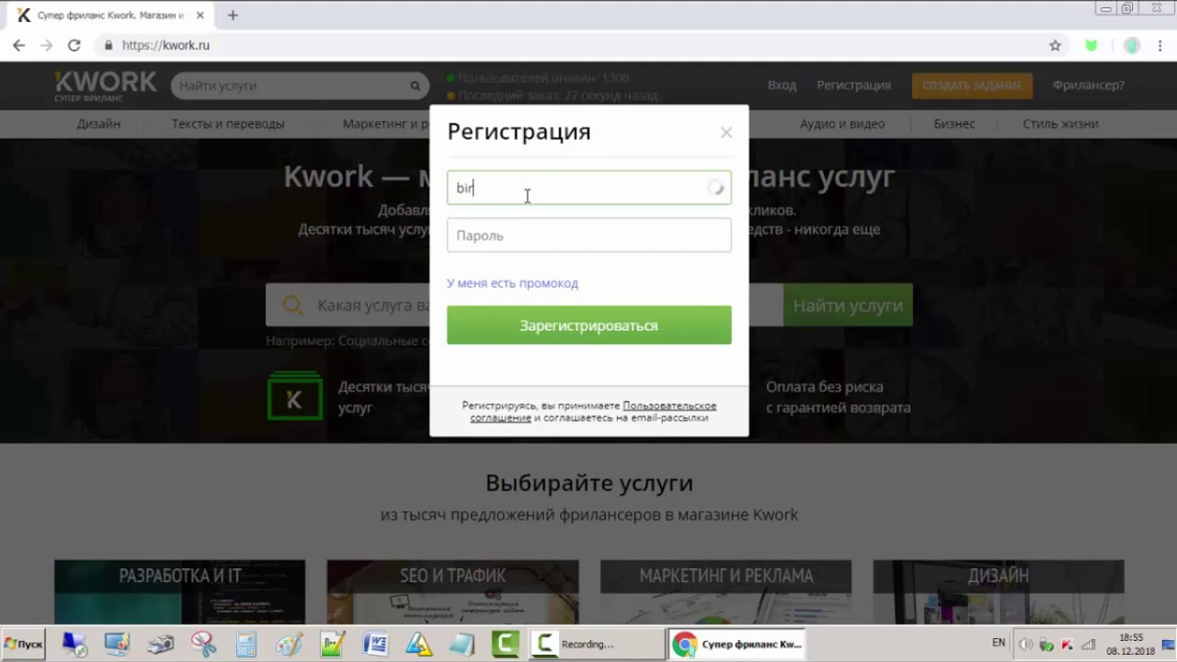Viewport: 1177px width, 662px height.
Task: Select the 'Супер фриланс Kwork' browser tab
Action: point(110,16)
